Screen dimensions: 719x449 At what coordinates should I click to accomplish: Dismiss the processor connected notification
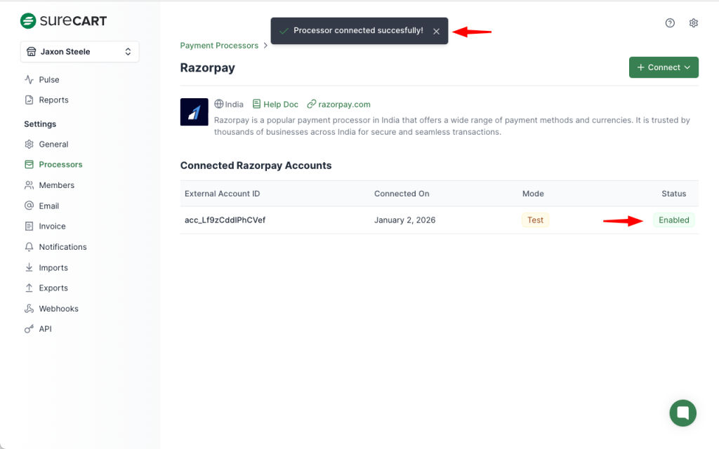click(x=436, y=32)
